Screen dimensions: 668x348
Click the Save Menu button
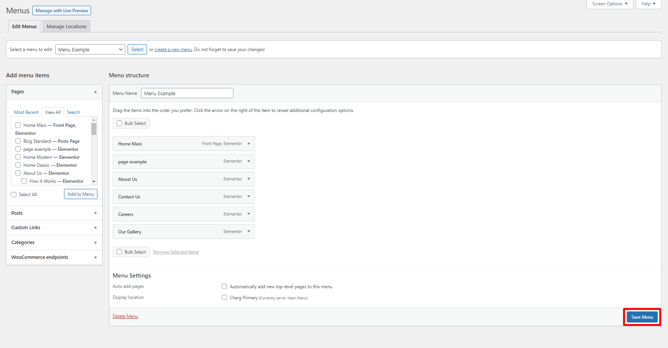(642, 317)
